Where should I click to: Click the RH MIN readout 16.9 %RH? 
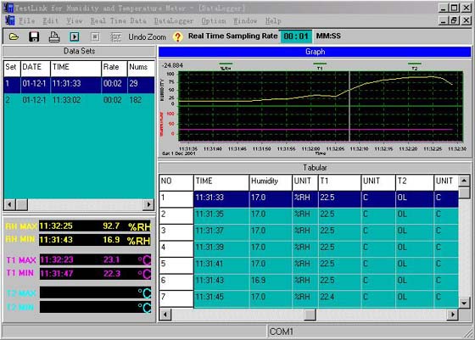point(95,240)
